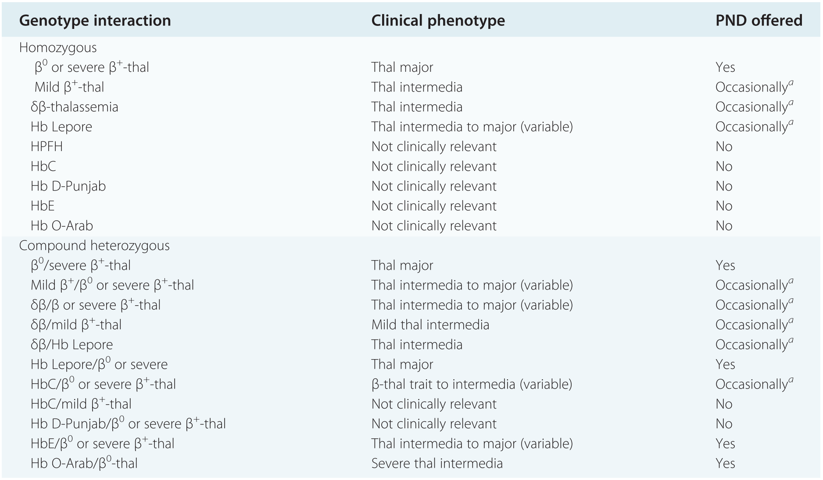823x480 pixels.
Task: Click the "Genotype interaction" column header
Action: pyautogui.click(x=95, y=21)
